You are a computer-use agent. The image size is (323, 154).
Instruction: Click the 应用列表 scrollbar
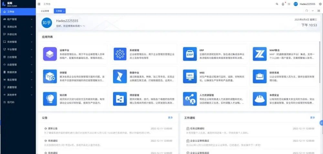pos(320,62)
